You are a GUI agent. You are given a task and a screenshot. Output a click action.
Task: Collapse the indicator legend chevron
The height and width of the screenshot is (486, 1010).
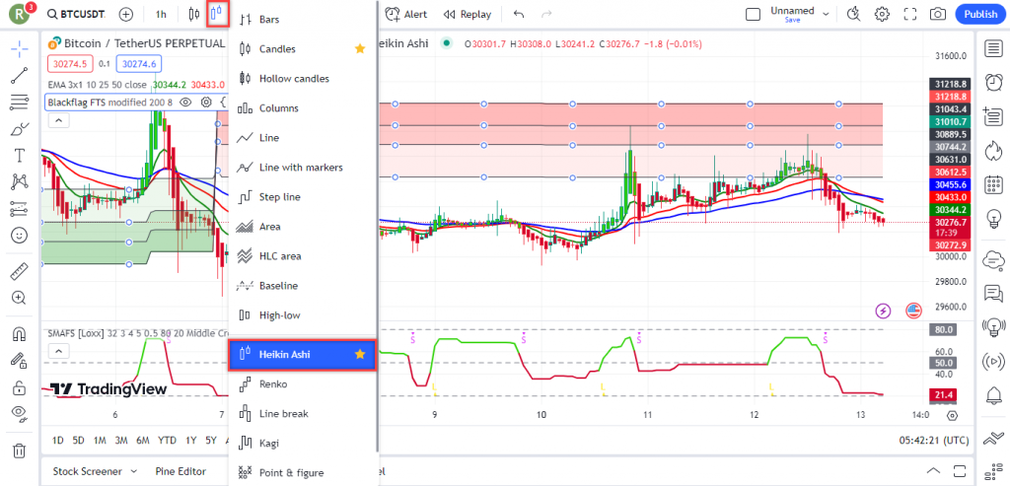tap(58, 120)
